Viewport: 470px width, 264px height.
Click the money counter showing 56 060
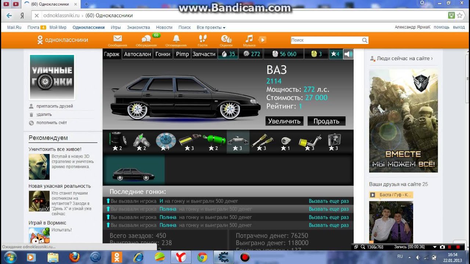(283, 54)
